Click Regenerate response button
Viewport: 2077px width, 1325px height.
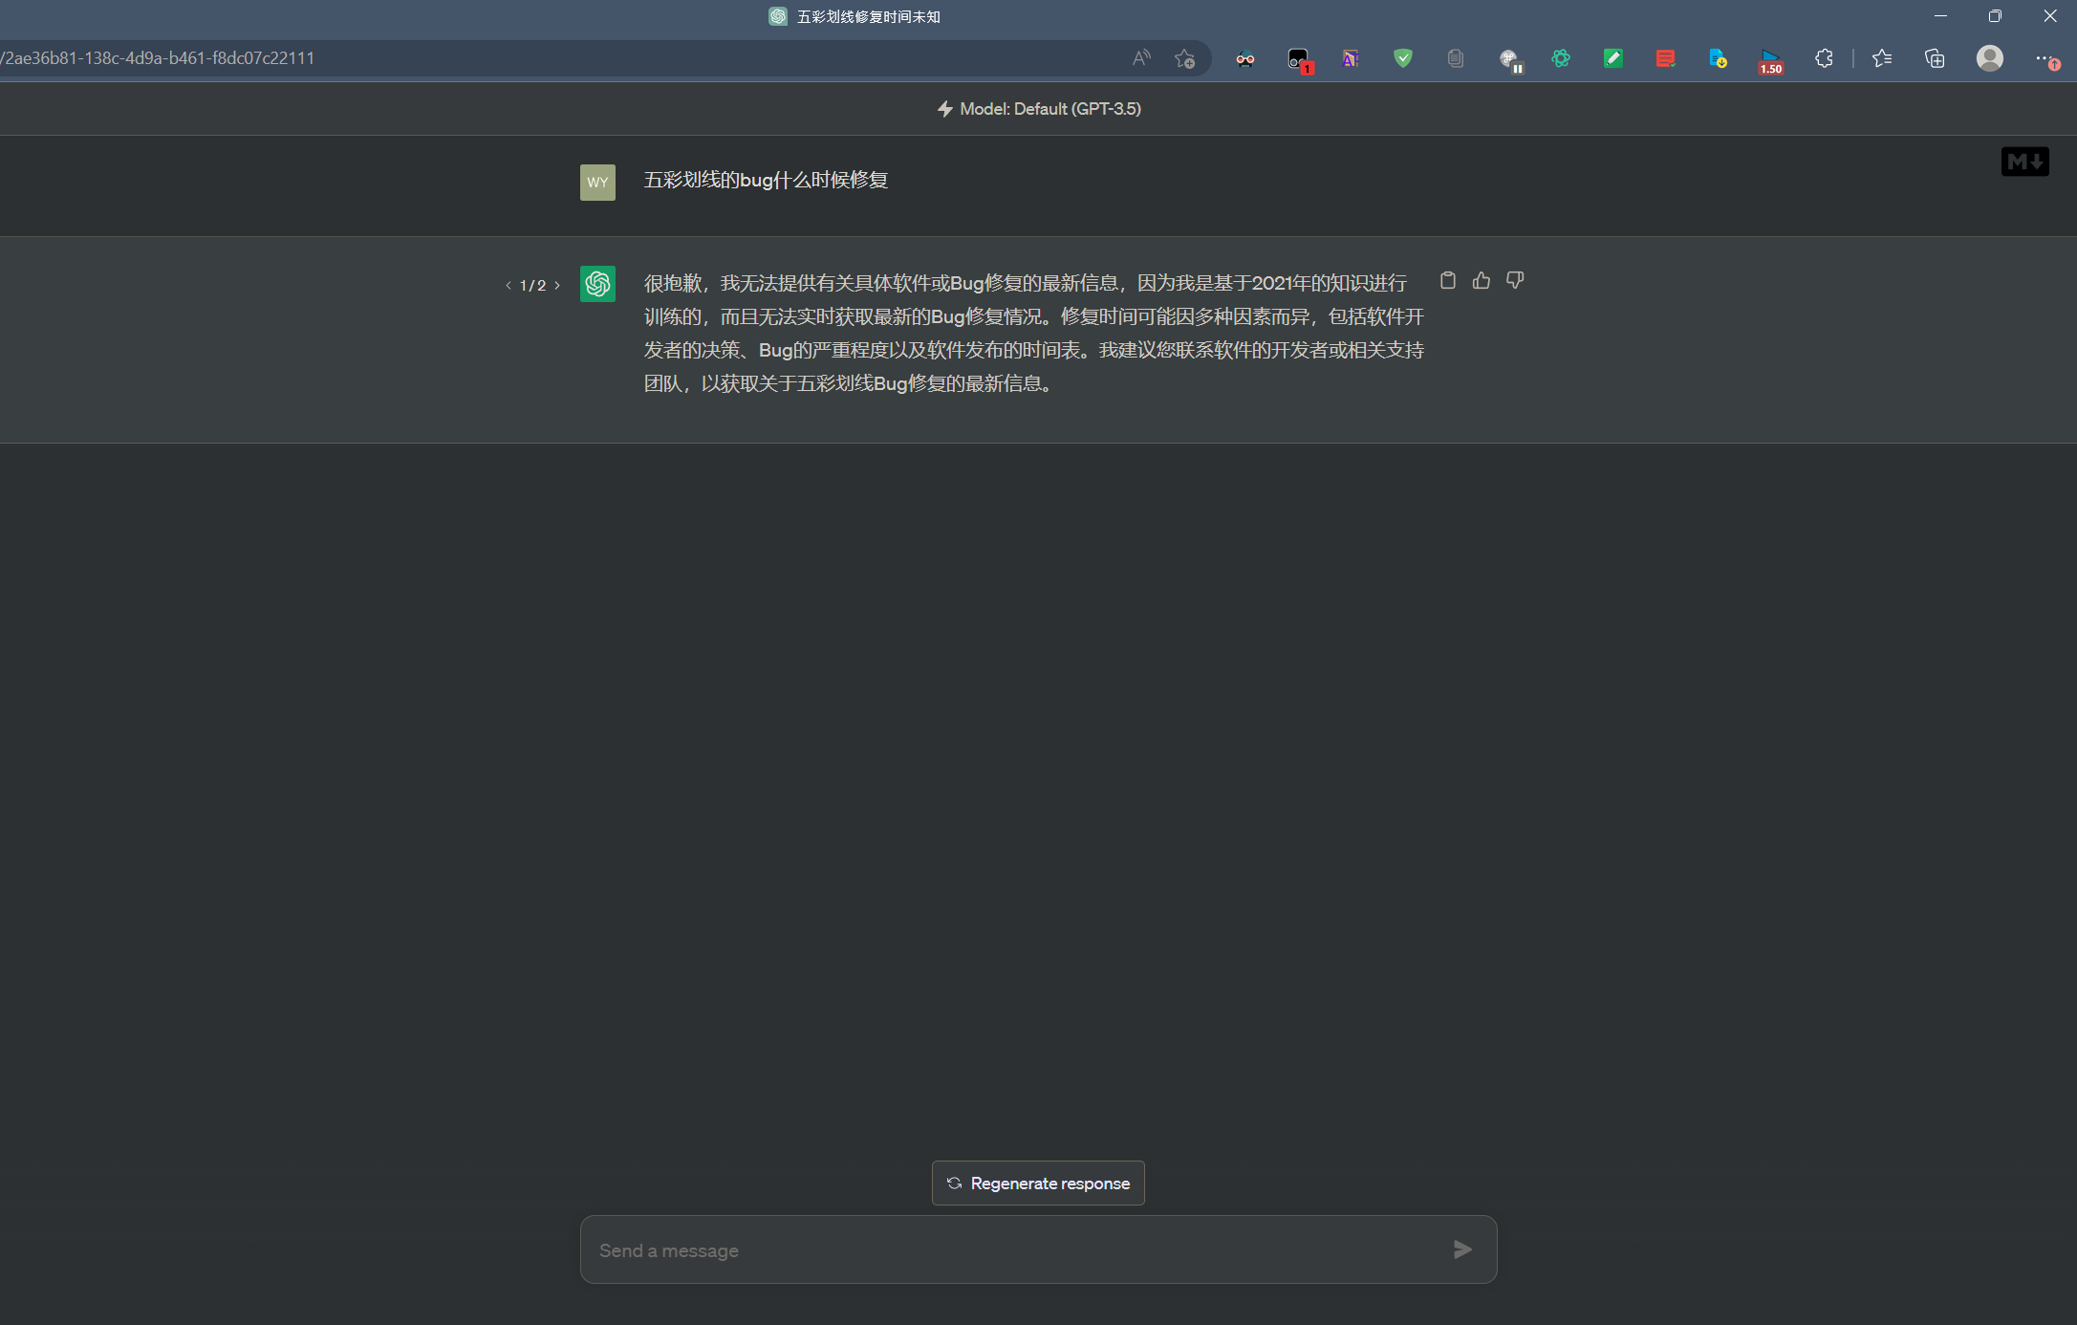click(1038, 1183)
